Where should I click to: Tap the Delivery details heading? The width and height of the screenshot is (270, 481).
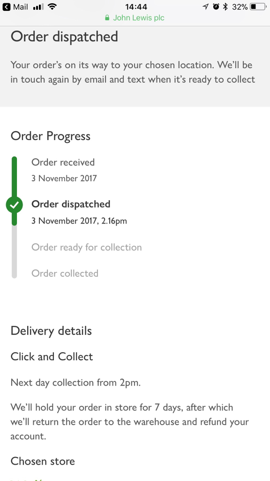51,331
